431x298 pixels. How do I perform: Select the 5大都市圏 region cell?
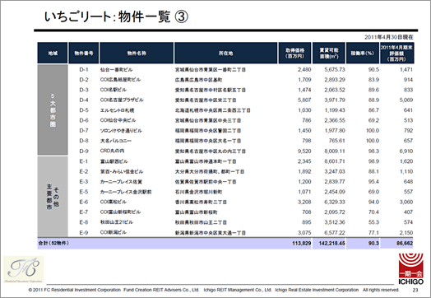[x=53, y=109]
